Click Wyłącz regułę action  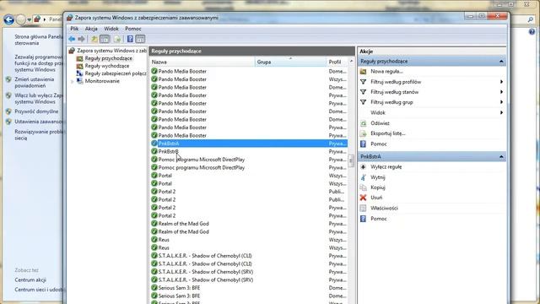tap(386, 167)
